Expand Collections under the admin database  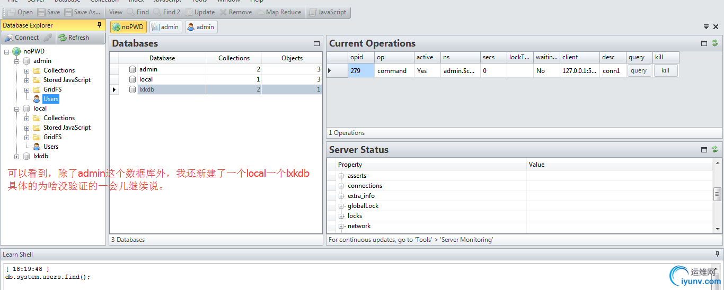(x=27, y=70)
